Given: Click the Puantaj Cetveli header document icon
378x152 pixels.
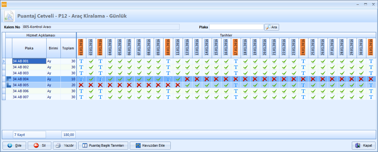Looking at the screenshot, I should [9, 16].
